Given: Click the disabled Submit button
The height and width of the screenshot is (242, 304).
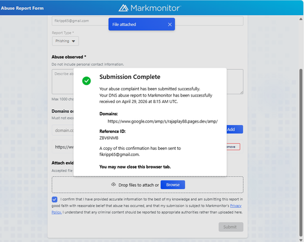Looking at the screenshot, I should click(231, 227).
